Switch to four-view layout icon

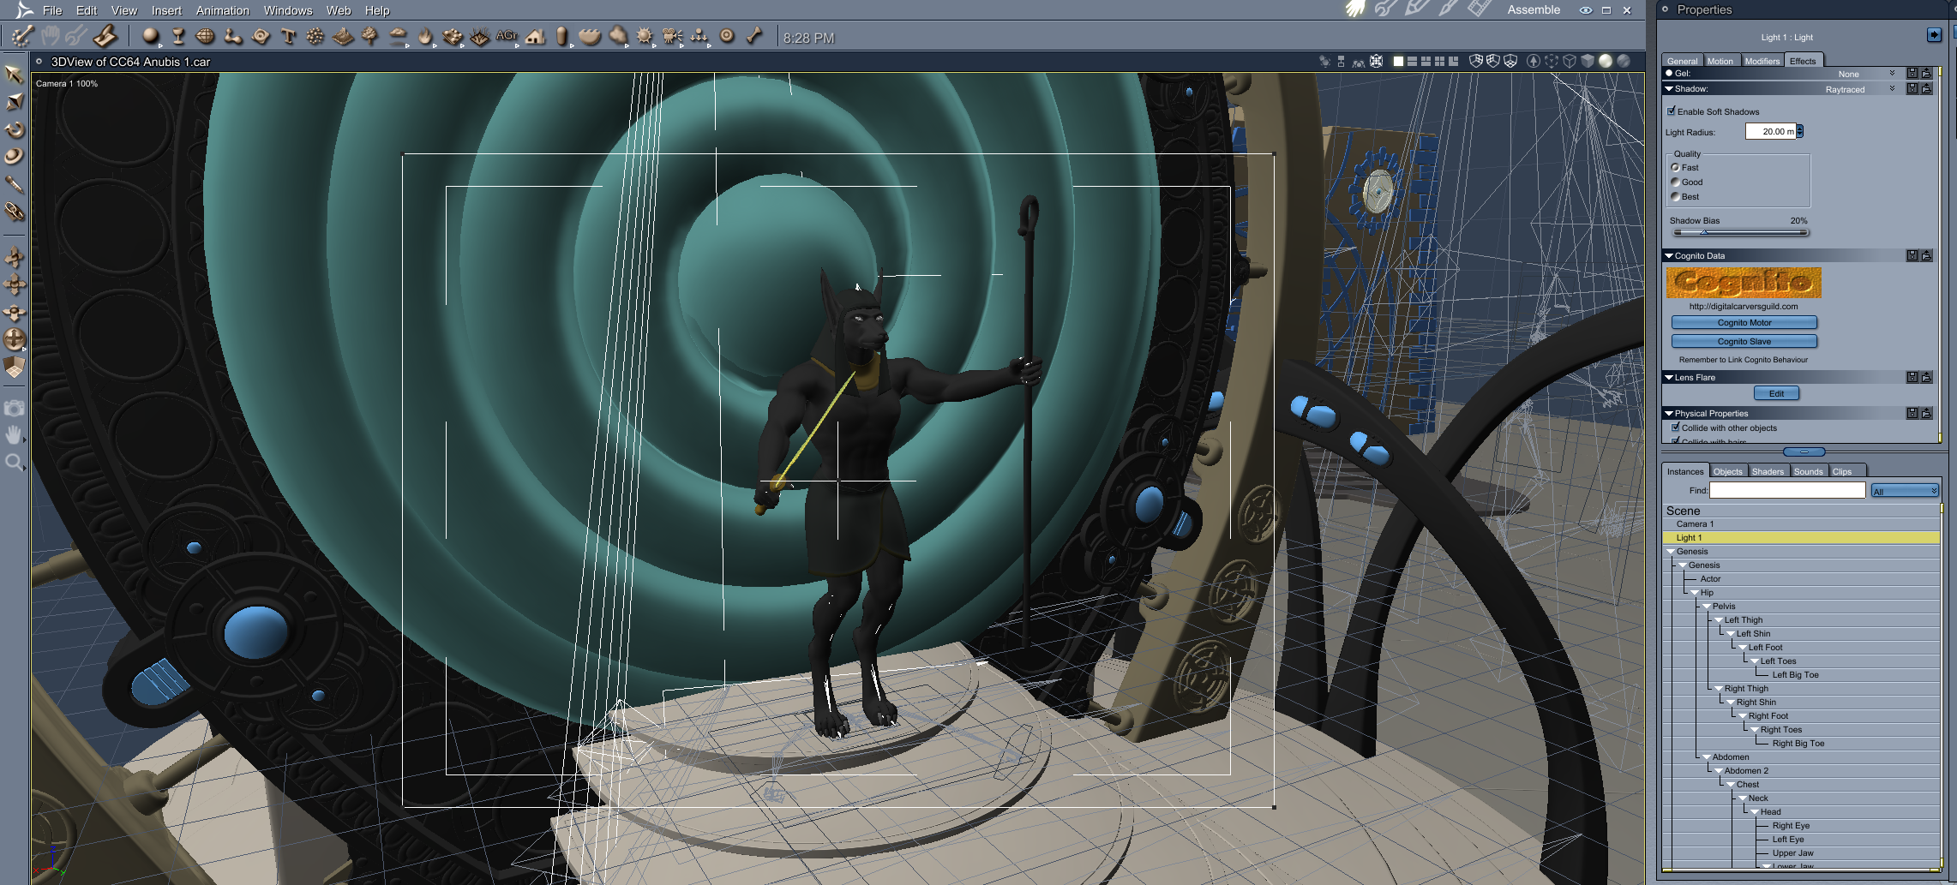click(x=1439, y=62)
